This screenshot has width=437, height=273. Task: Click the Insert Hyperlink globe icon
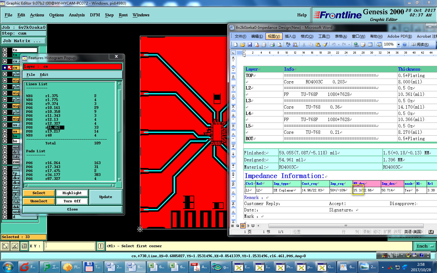point(356,45)
